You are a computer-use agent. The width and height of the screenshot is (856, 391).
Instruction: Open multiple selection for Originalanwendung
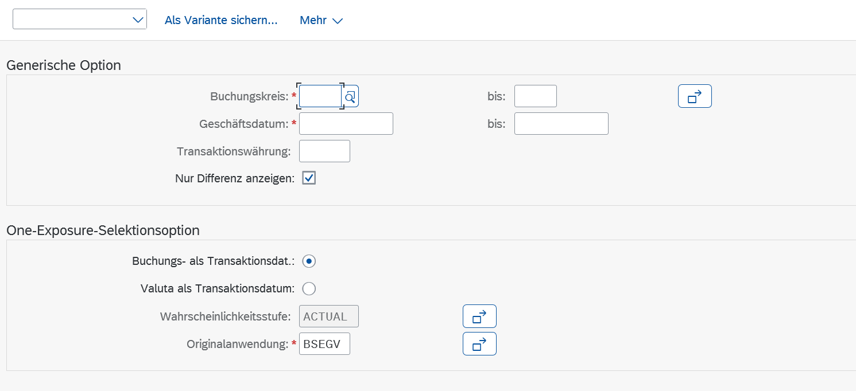tap(479, 344)
